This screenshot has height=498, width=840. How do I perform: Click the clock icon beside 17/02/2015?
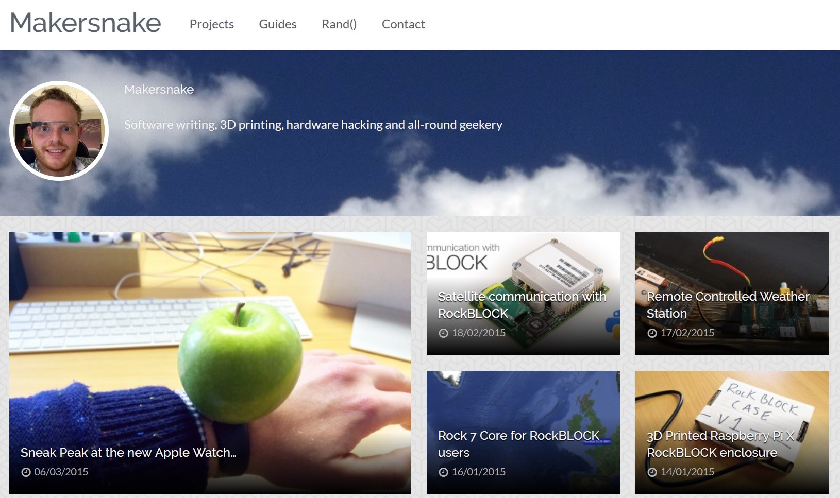[652, 333]
